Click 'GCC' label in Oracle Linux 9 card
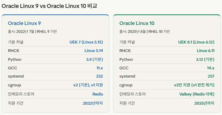 pos(12,68)
